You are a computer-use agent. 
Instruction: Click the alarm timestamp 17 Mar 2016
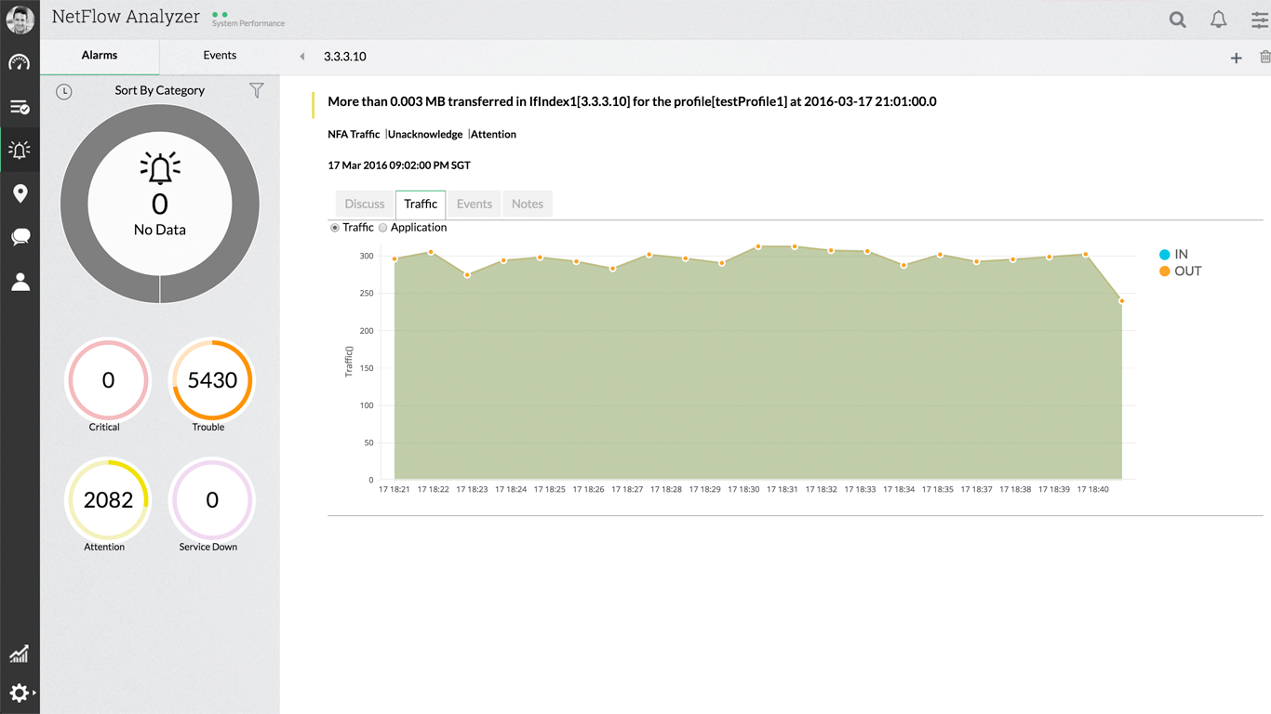pos(399,165)
